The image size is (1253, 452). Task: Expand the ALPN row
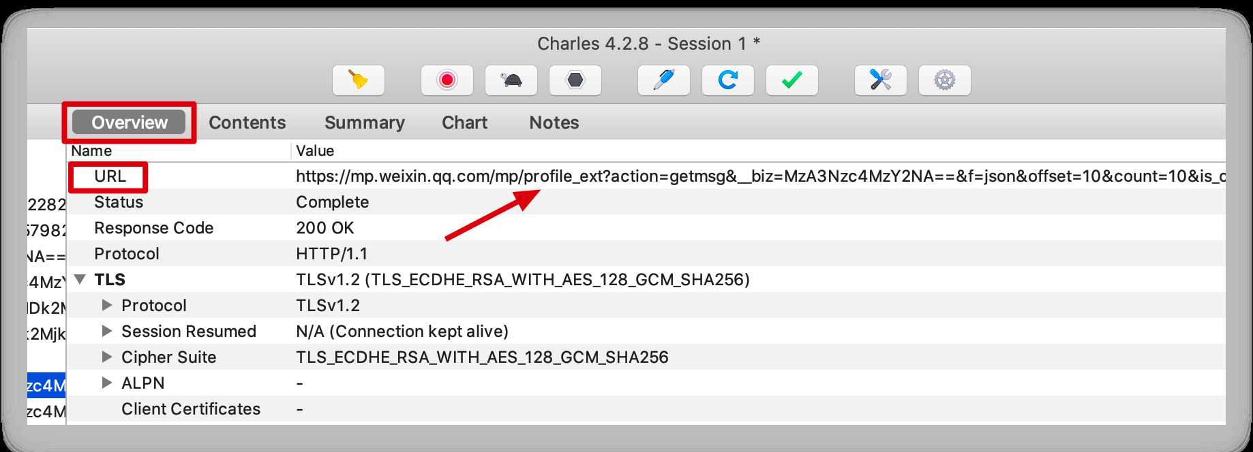point(106,383)
